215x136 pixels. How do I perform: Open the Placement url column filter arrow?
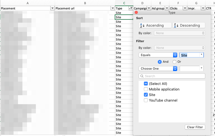coord(113,9)
